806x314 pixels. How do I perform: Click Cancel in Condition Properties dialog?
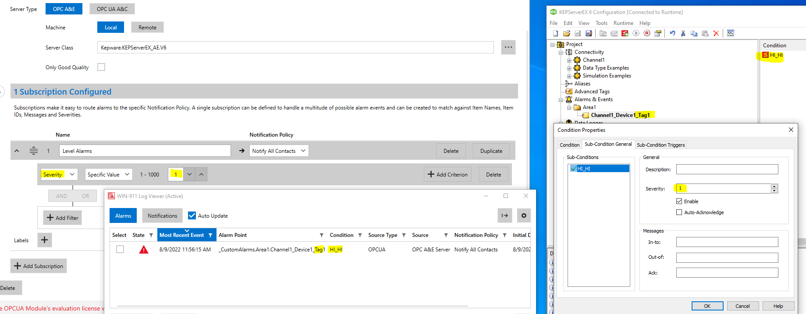click(742, 306)
